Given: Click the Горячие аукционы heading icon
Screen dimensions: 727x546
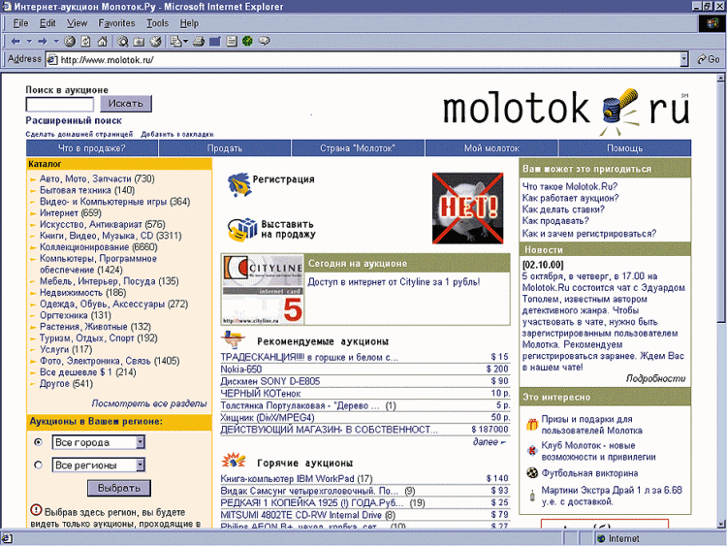Looking at the screenshot, I should click(234, 461).
